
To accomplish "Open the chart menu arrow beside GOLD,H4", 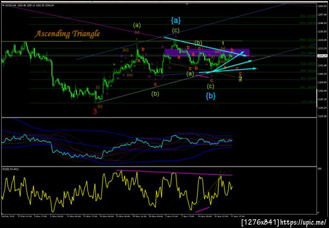I will (3, 5).
